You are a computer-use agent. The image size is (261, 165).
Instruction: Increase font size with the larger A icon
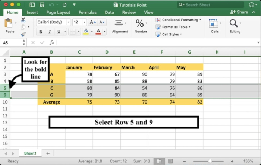coord(92,22)
